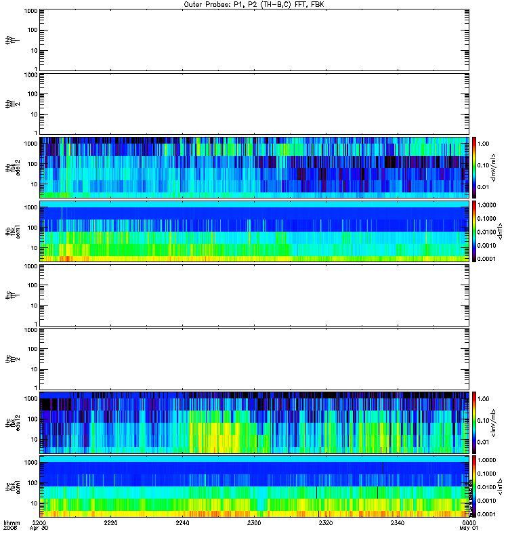Image resolution: width=508 pixels, height=542 pixels.
Task: Click '0.0001' on the thb scm1 color bar scale
Action: point(486,259)
